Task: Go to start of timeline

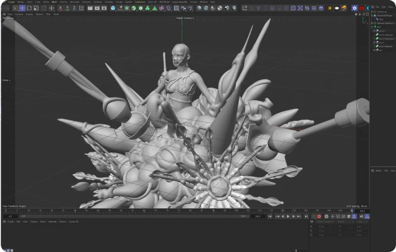Action: click(x=270, y=217)
